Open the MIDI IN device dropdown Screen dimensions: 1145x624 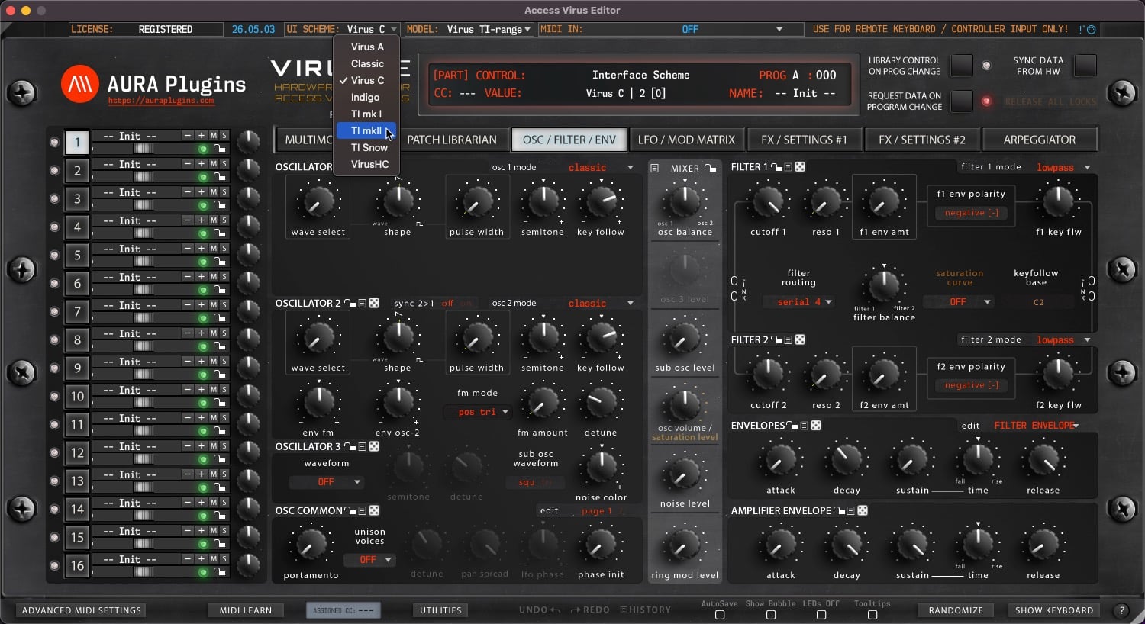coord(672,29)
